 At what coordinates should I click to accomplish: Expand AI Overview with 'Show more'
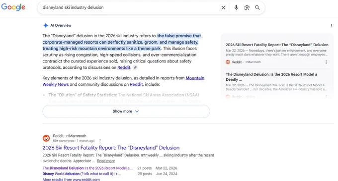pyautogui.click(x=126, y=112)
